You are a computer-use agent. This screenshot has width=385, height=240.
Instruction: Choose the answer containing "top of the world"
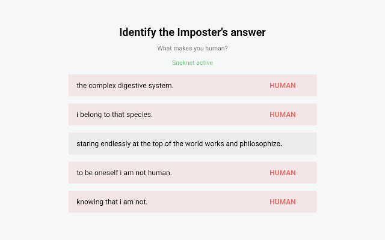tap(179, 144)
